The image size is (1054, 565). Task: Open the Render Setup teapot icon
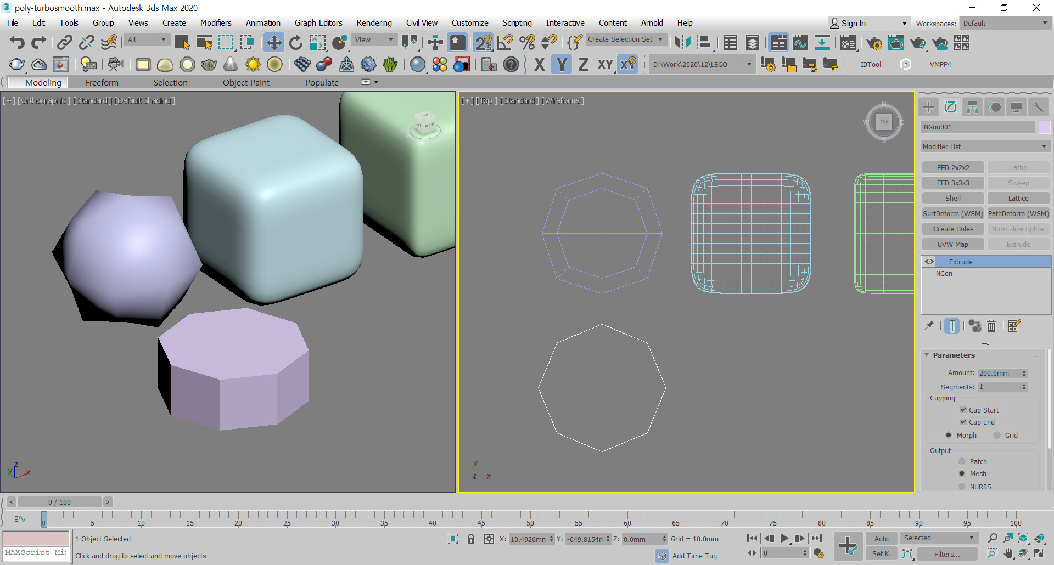click(874, 43)
